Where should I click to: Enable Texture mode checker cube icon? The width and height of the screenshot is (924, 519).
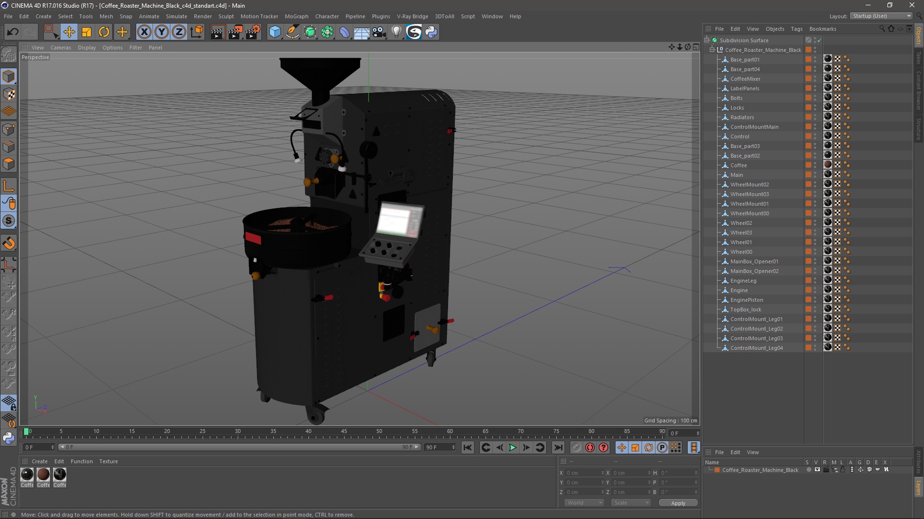pos(9,94)
